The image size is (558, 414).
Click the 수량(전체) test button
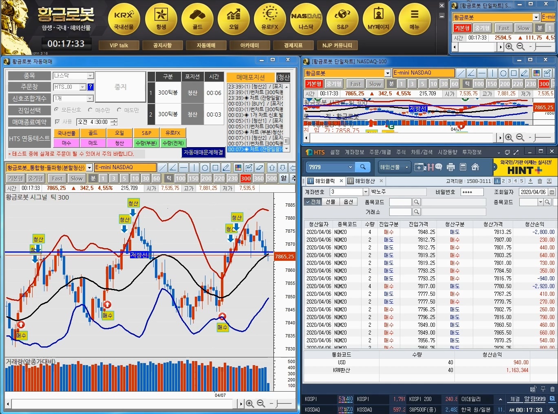(x=173, y=143)
